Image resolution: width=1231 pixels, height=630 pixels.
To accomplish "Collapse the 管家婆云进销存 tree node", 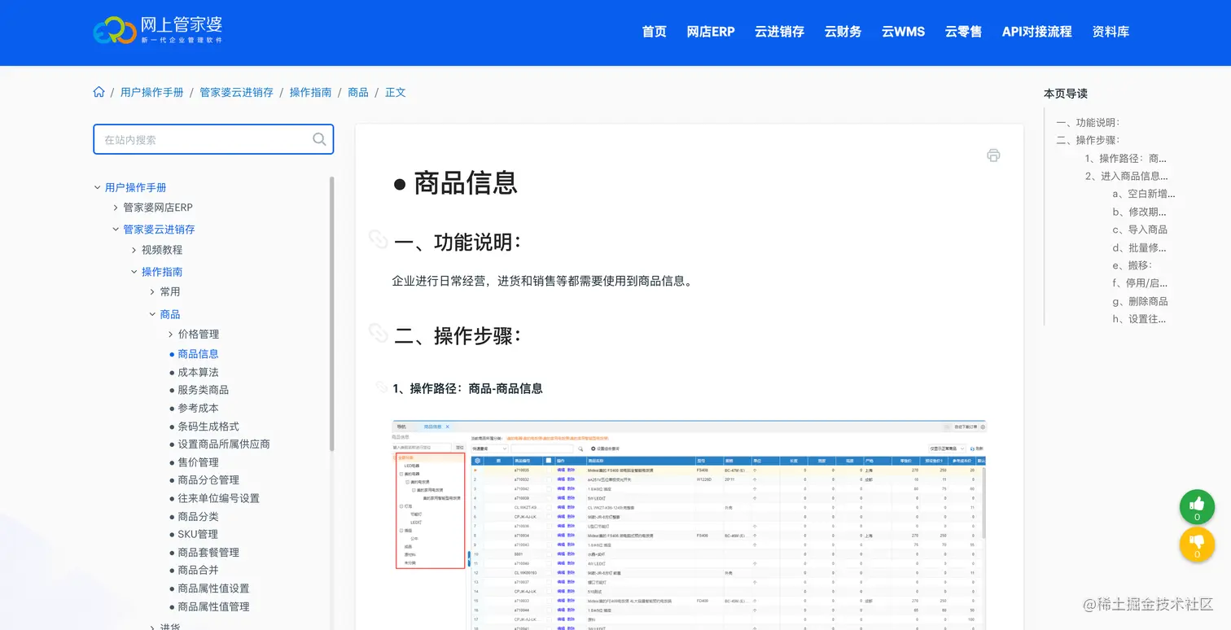I will [x=116, y=230].
